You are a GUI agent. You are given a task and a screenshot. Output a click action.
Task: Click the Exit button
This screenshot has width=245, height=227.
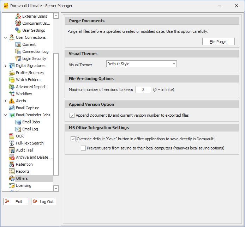16,202
